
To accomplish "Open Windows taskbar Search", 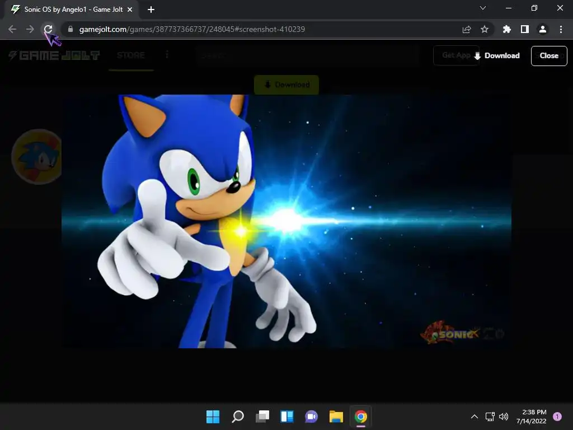I will (237, 417).
